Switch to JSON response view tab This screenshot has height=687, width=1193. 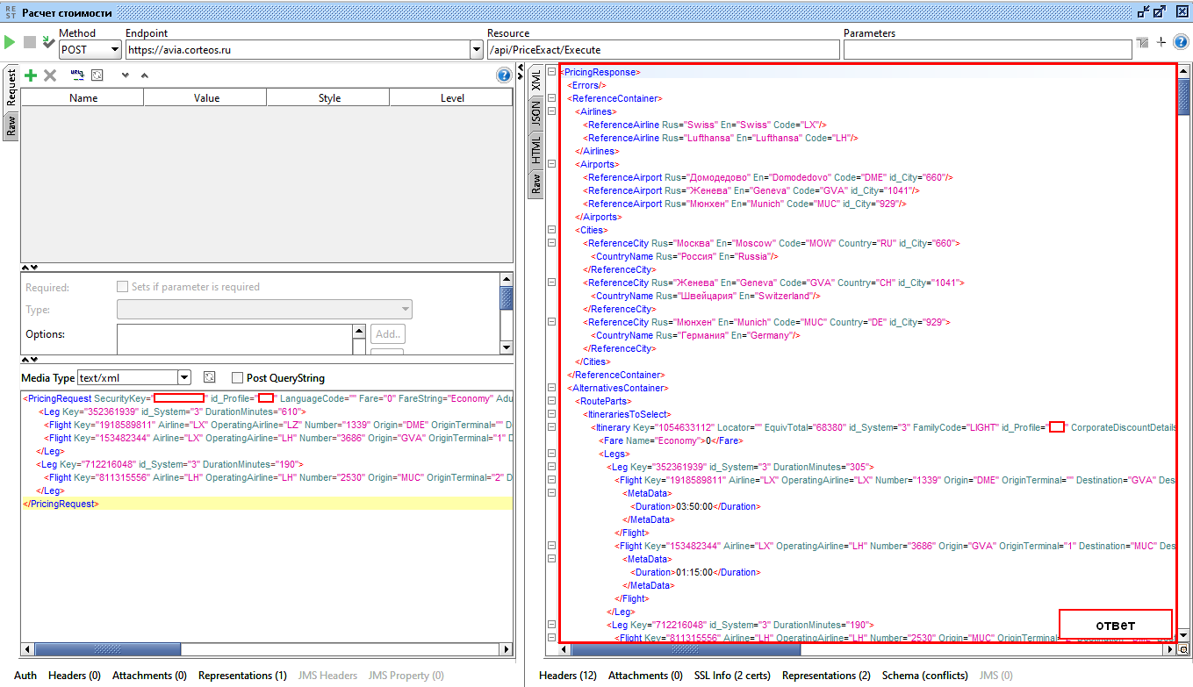535,114
